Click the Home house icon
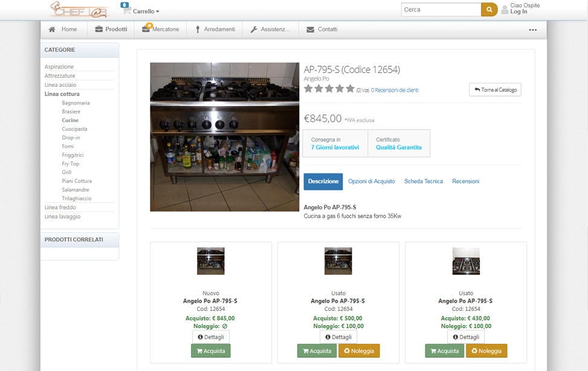This screenshot has height=371, width=588. [52, 29]
